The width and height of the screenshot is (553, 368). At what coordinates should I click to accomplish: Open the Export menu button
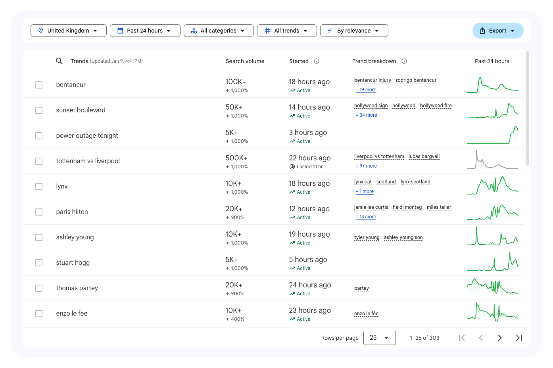(x=498, y=31)
